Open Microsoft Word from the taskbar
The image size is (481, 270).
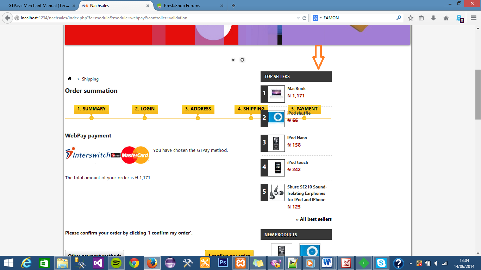(327, 263)
